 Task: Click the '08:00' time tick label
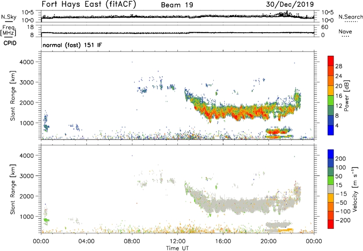[x=132, y=241]
